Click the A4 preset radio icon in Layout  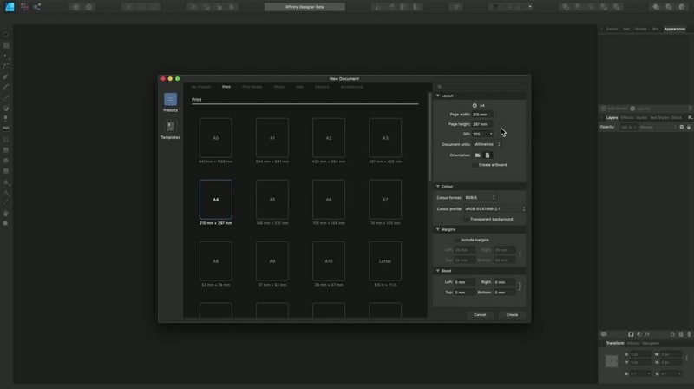click(475, 105)
